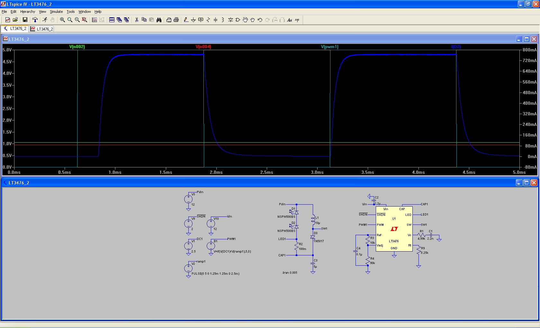This screenshot has height=328, width=540.
Task: Place a diode on the schematic
Action: click(230, 20)
